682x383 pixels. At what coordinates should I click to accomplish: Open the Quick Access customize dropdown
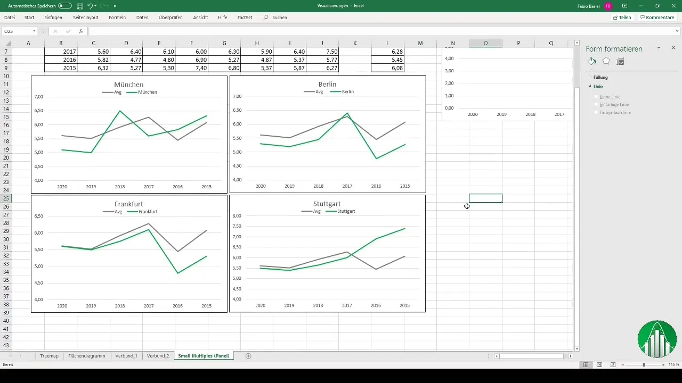(x=115, y=6)
